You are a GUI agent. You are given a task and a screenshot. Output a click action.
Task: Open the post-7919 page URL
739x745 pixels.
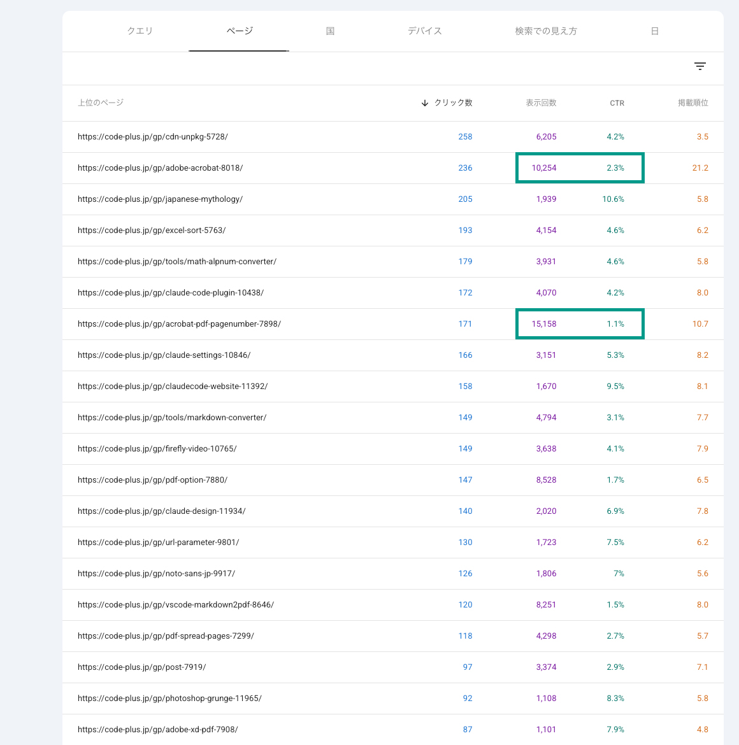click(x=141, y=667)
